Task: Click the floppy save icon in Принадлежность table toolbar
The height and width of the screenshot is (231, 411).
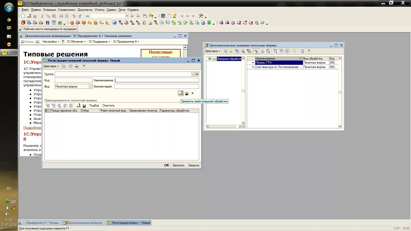Action: [x=84, y=105]
